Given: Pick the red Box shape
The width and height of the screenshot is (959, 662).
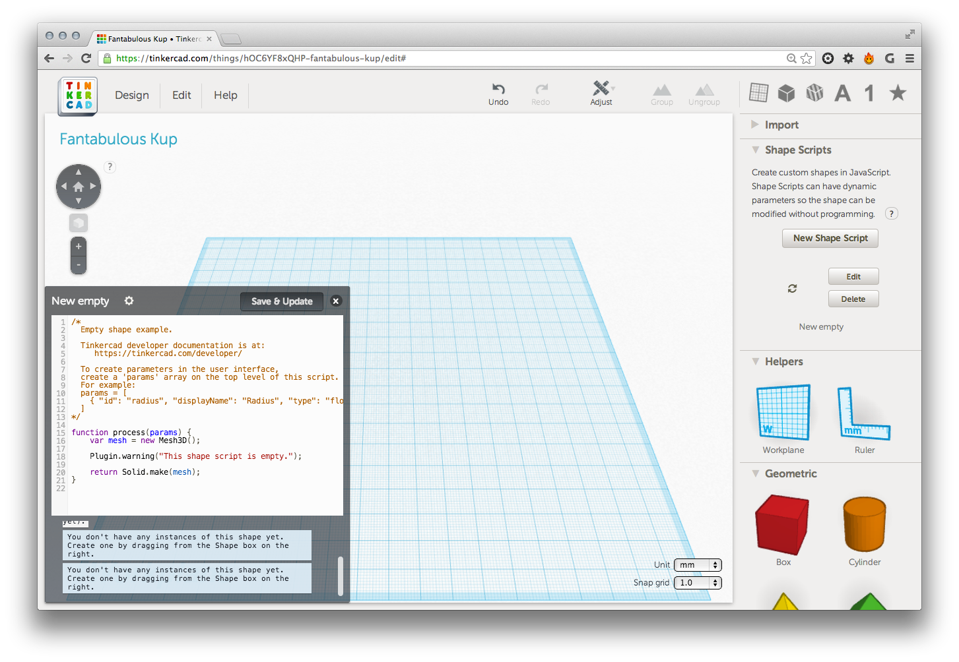Looking at the screenshot, I should click(783, 525).
